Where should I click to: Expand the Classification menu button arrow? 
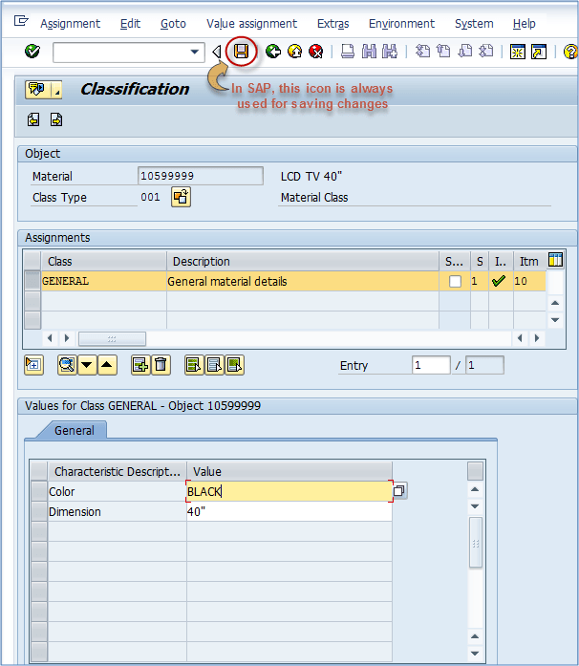pyautogui.click(x=57, y=90)
